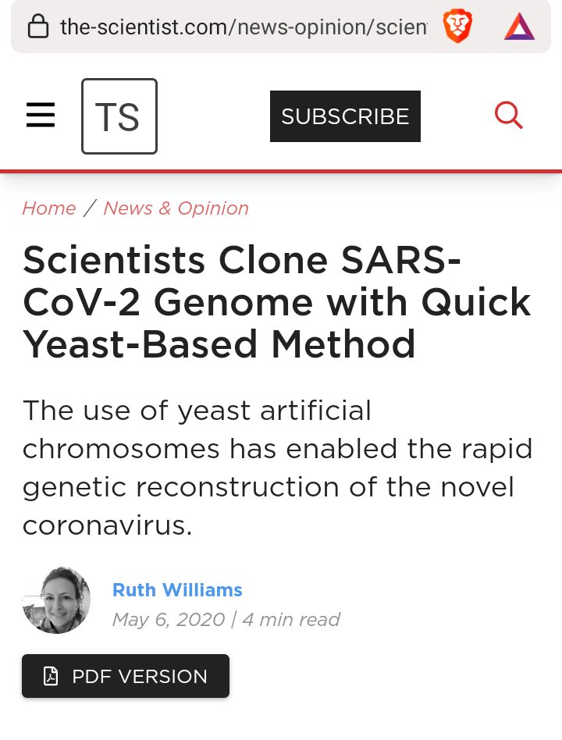Image resolution: width=562 pixels, height=740 pixels.
Task: Click the PDF VERSION button label
Action: pyautogui.click(x=140, y=676)
